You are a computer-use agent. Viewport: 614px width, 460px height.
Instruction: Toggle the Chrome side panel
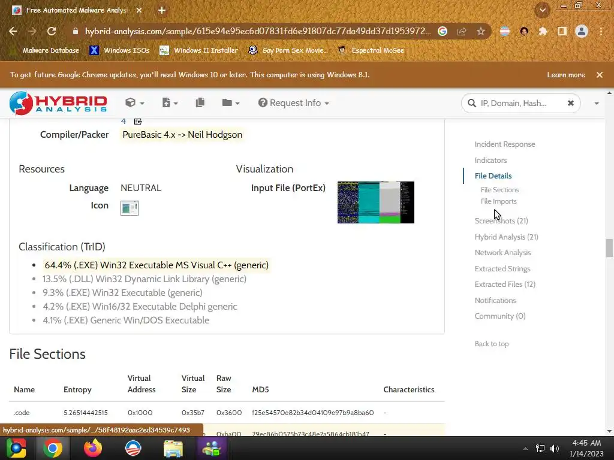562,31
